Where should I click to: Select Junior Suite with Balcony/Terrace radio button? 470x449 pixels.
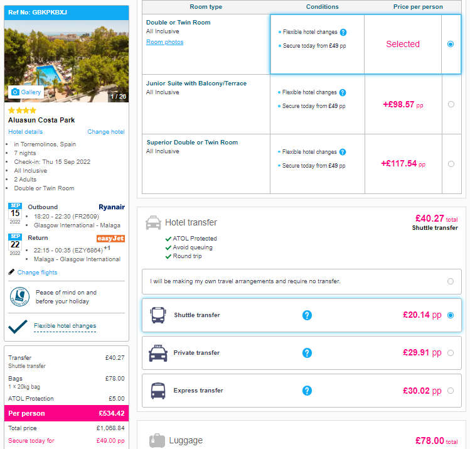point(451,104)
